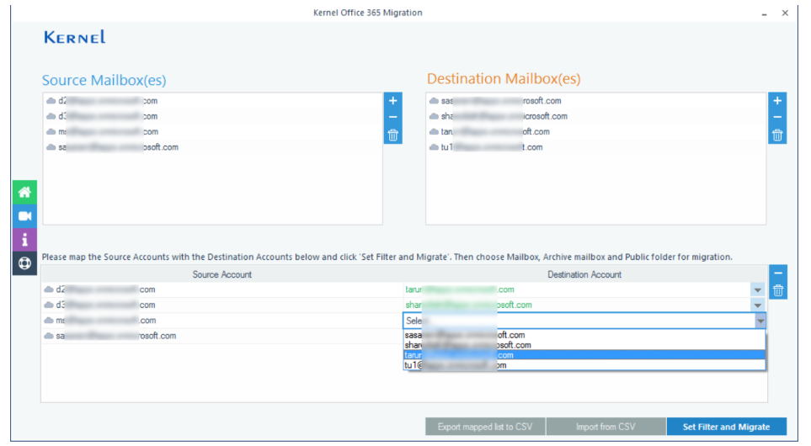Click the Kernel logo

(x=75, y=37)
